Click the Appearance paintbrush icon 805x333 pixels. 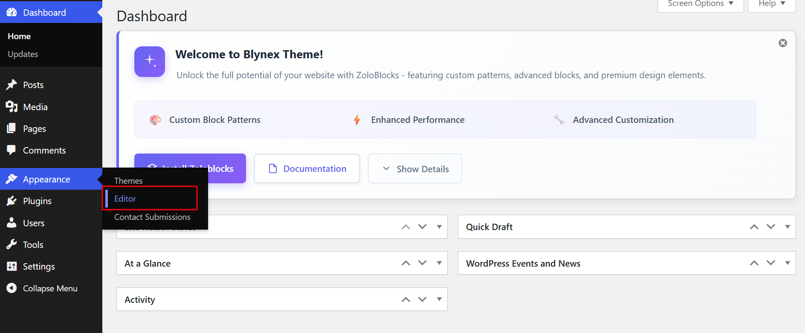tap(12, 179)
